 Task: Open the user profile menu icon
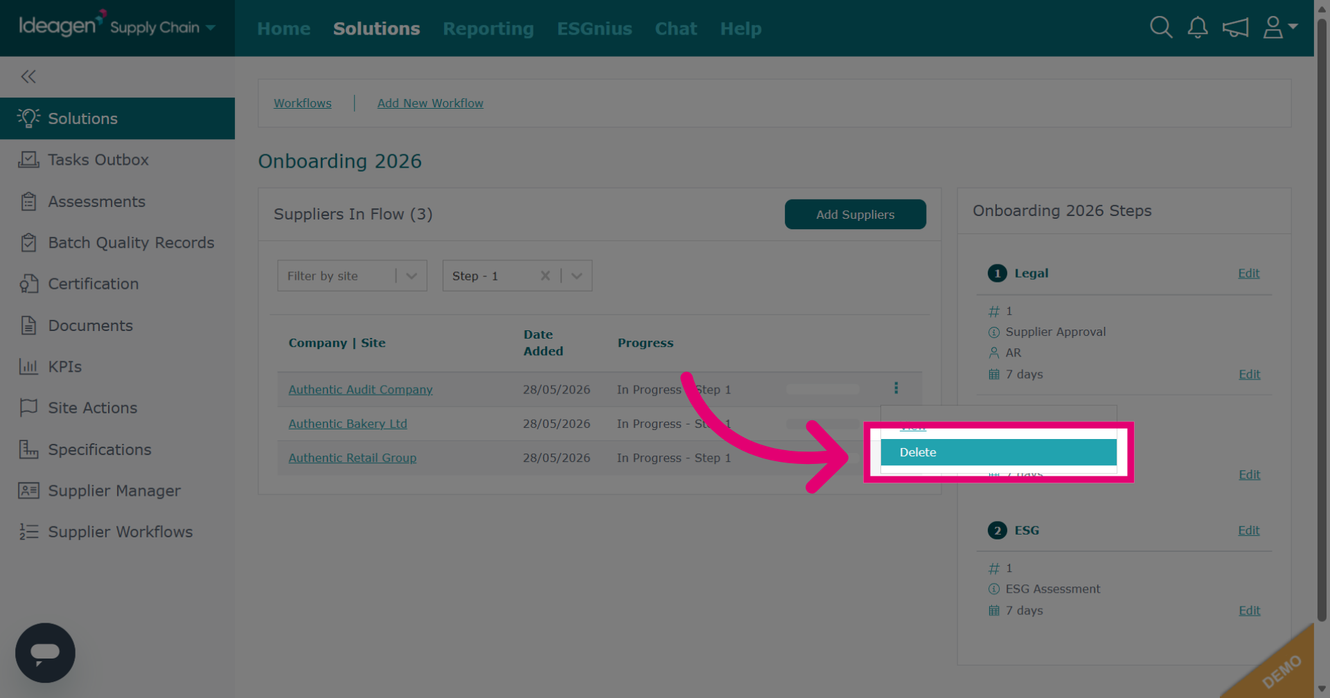1280,28
